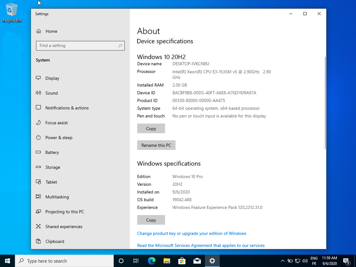Click the Device ID value BACBF9B8-00D5-40F7
The height and width of the screenshot is (267, 356).
[214, 93]
